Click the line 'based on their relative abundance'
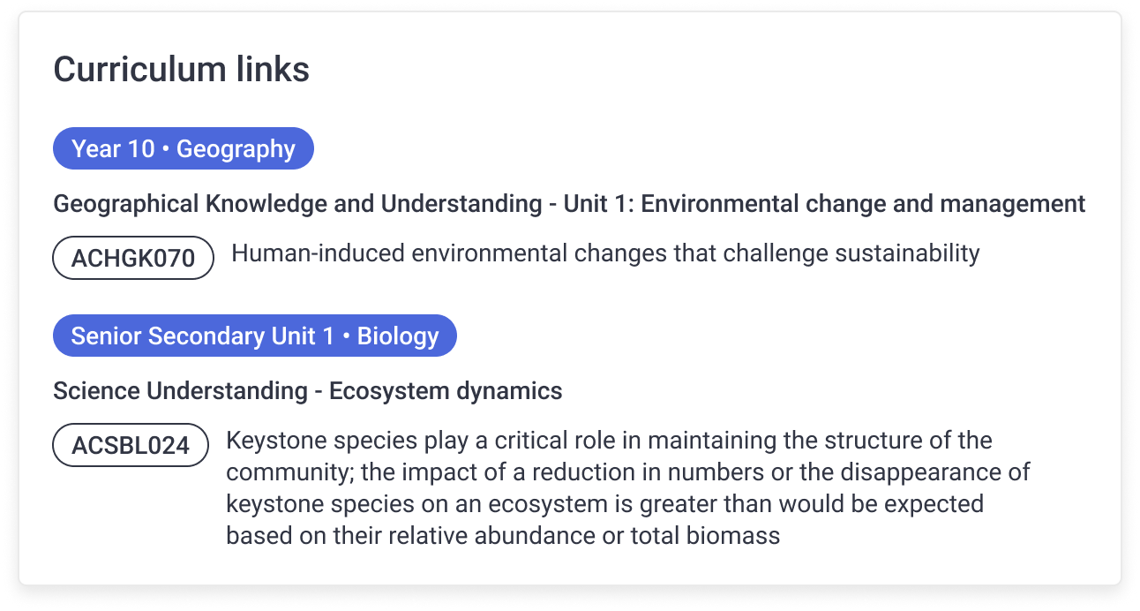 (504, 535)
